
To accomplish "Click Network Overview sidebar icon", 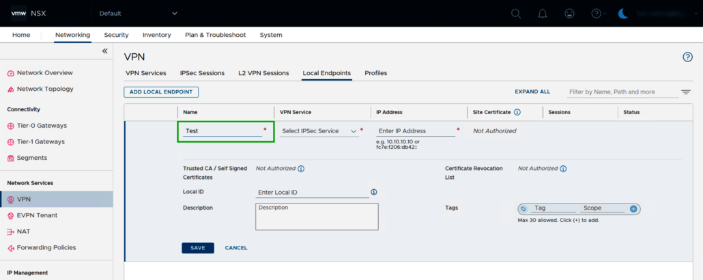I will click(11, 73).
